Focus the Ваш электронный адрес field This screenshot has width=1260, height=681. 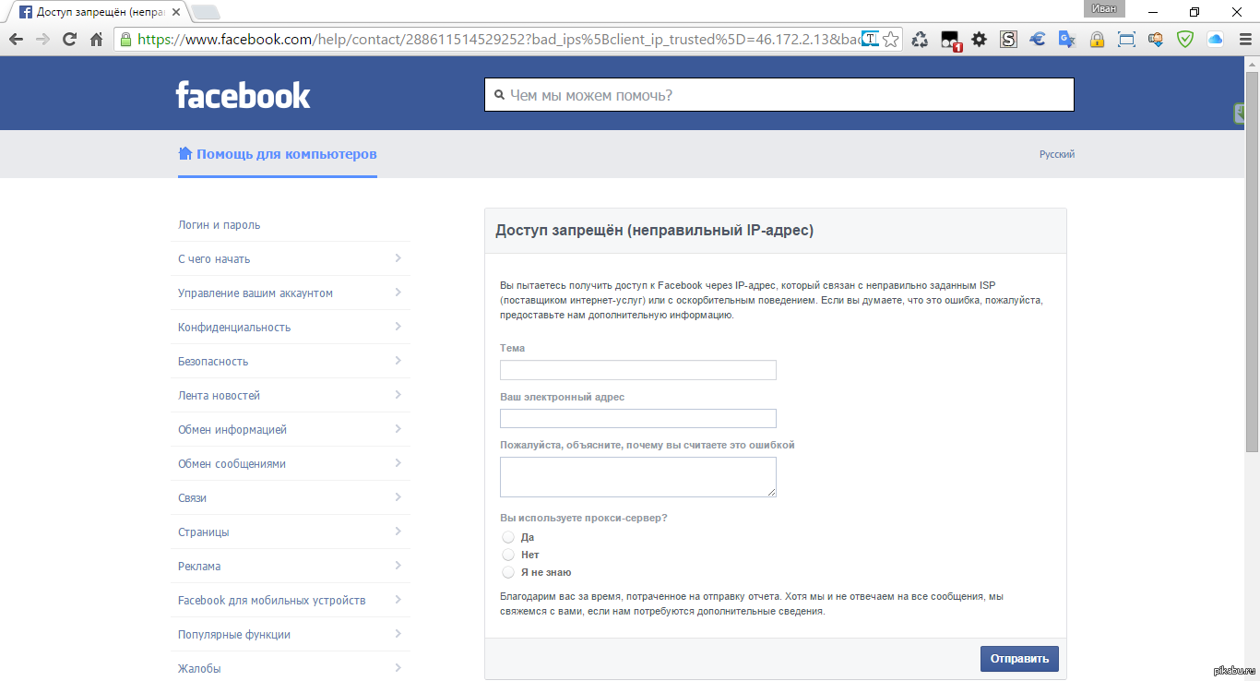click(x=638, y=419)
